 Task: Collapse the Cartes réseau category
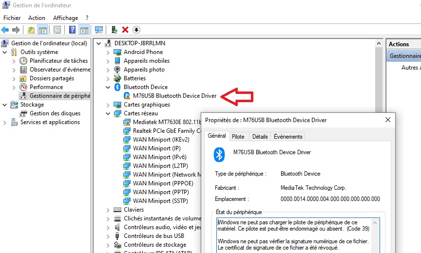pos(108,113)
